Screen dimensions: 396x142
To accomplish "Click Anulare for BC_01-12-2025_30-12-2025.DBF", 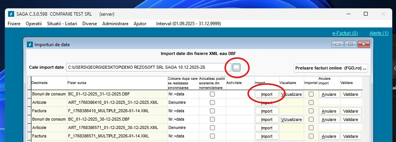I will pyautogui.click(x=329, y=119).
